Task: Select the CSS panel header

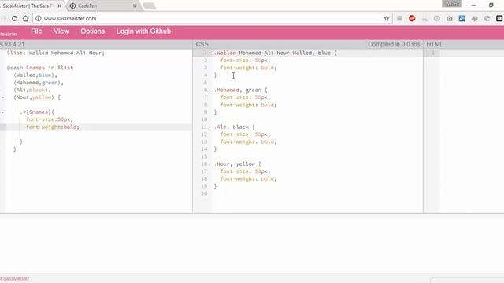Action: tap(202, 44)
